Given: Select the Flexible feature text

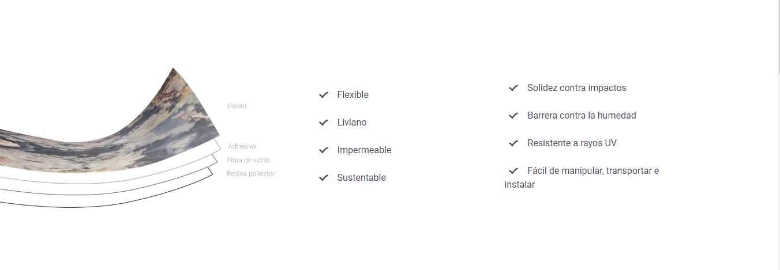Looking at the screenshot, I should [352, 95].
